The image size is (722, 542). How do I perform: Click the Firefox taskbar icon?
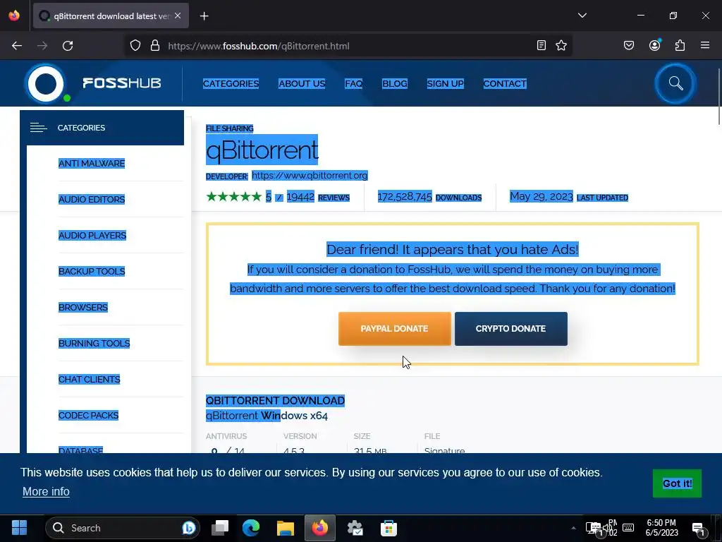coord(320,528)
